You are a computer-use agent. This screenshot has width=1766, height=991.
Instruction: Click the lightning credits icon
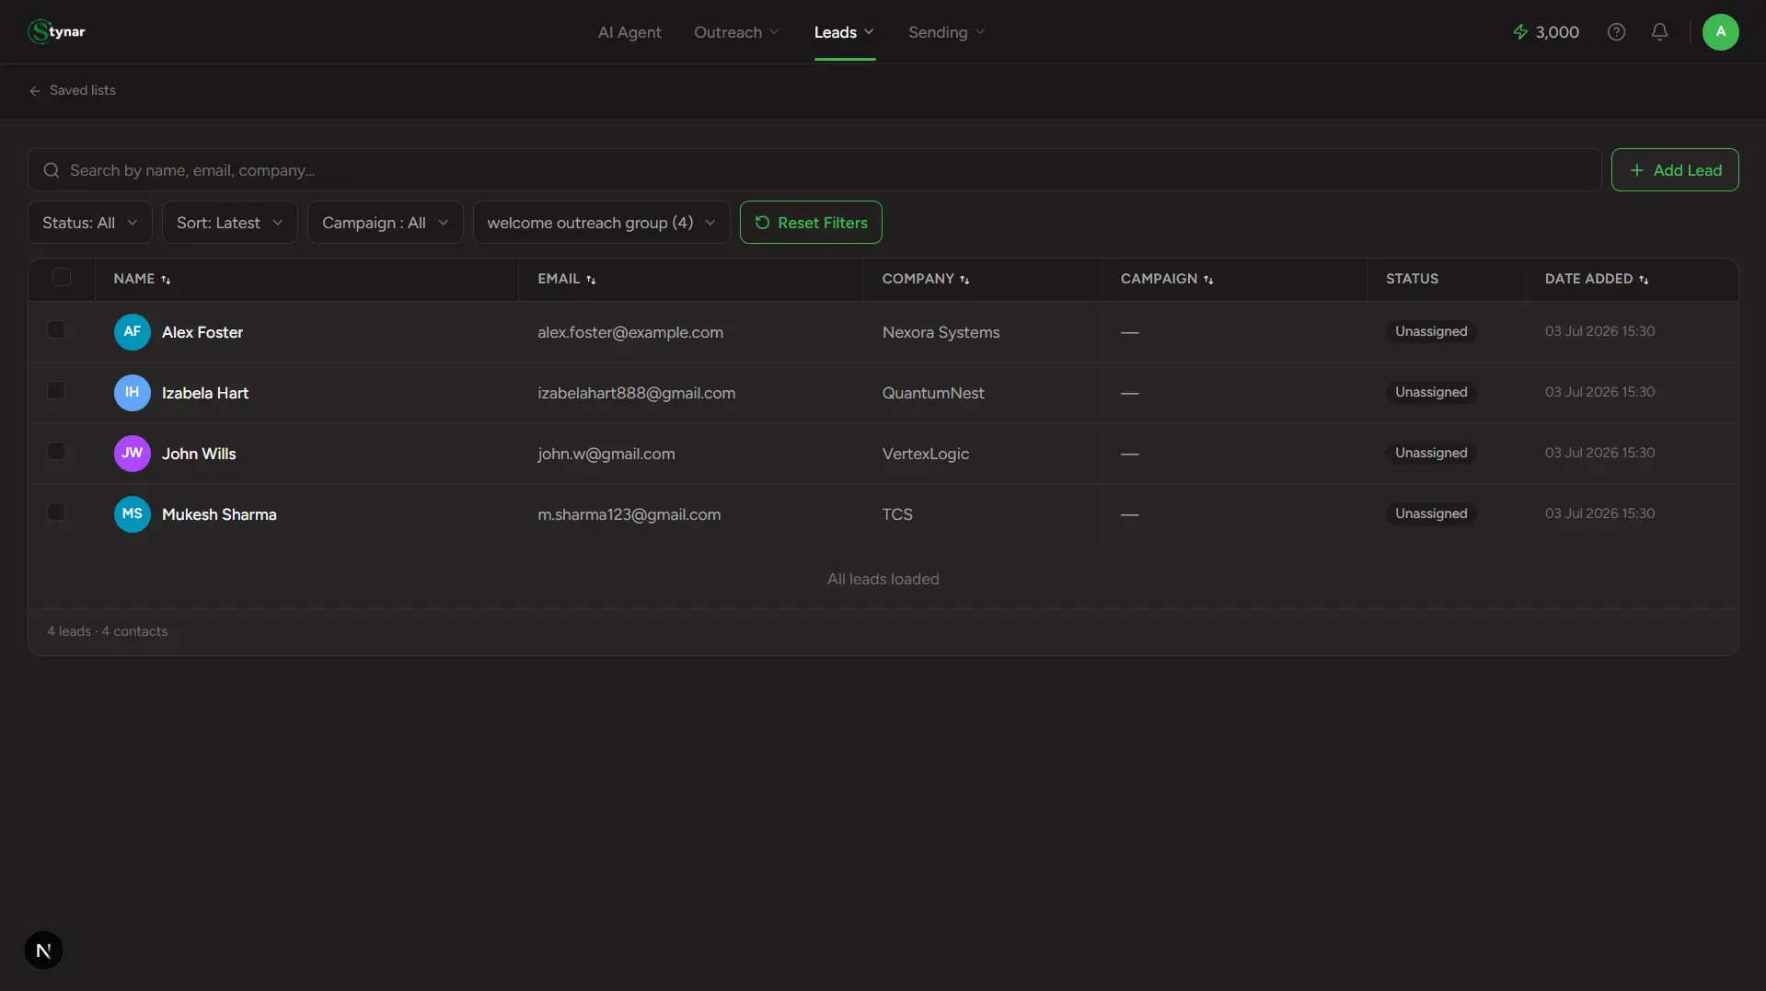click(1520, 32)
